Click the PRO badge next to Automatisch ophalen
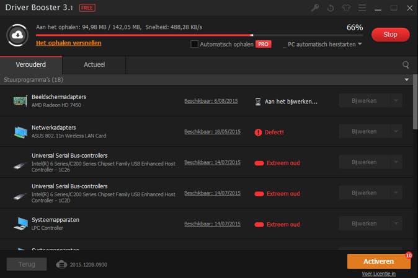Screen dimensions: 418x278 263,44
